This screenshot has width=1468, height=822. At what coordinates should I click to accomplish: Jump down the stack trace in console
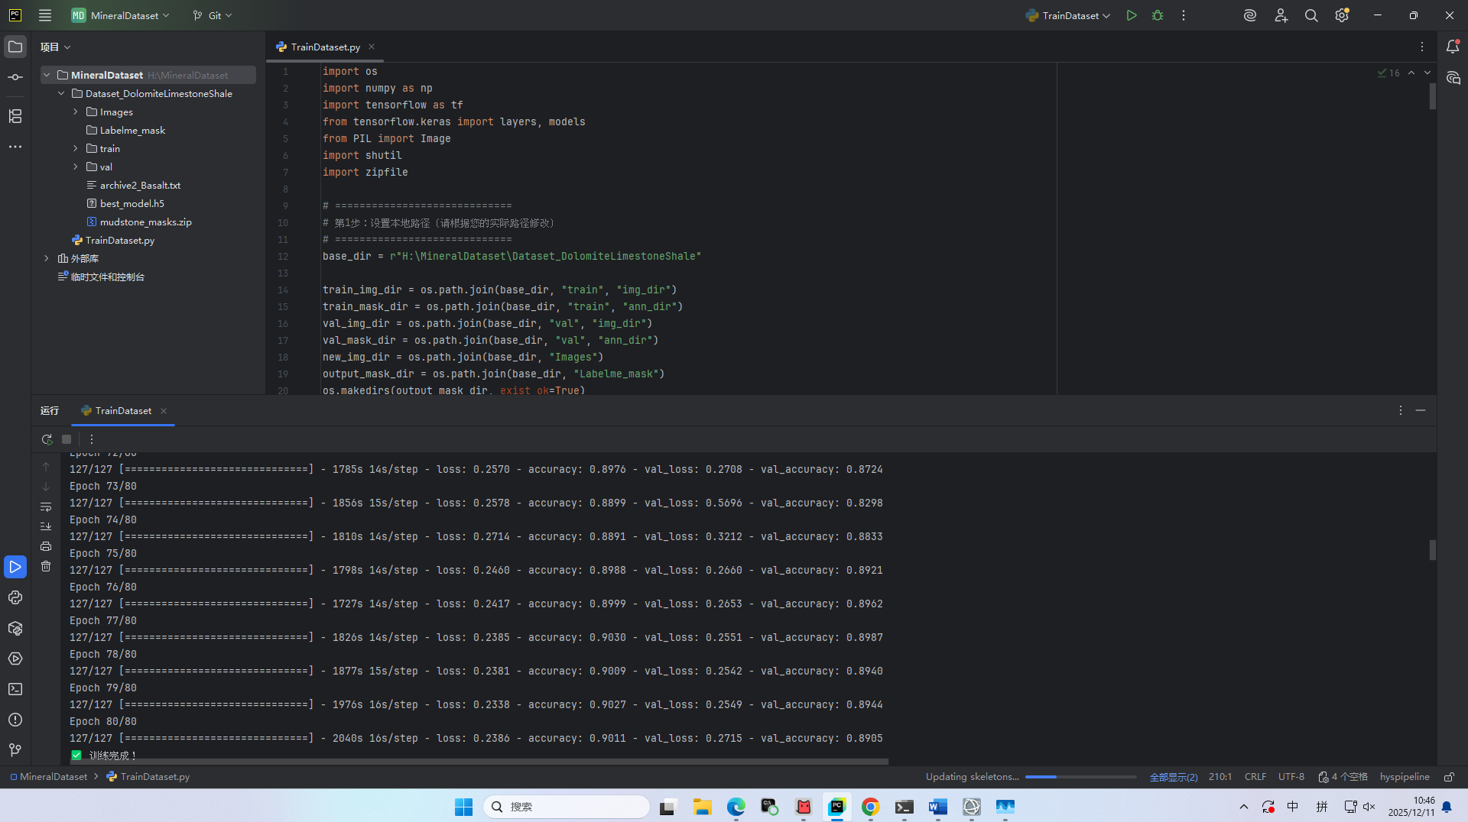46,487
